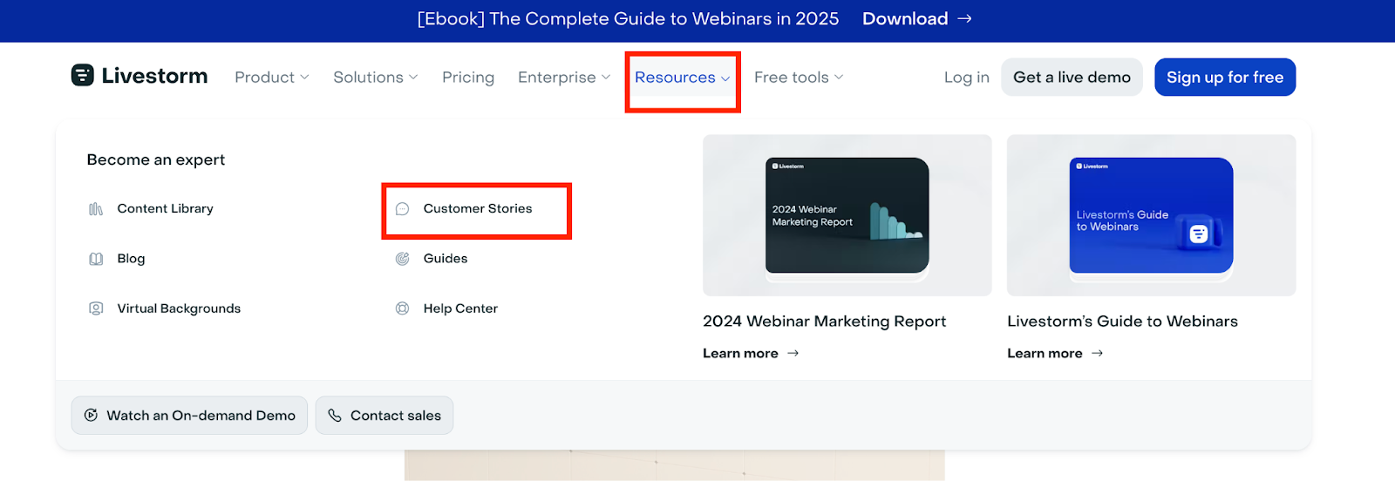Open the Enterprise menu
This screenshot has width=1395, height=481.
(x=564, y=78)
